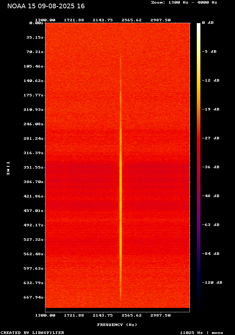Click '1300.00' on the top frequency axis

click(x=45, y=20)
